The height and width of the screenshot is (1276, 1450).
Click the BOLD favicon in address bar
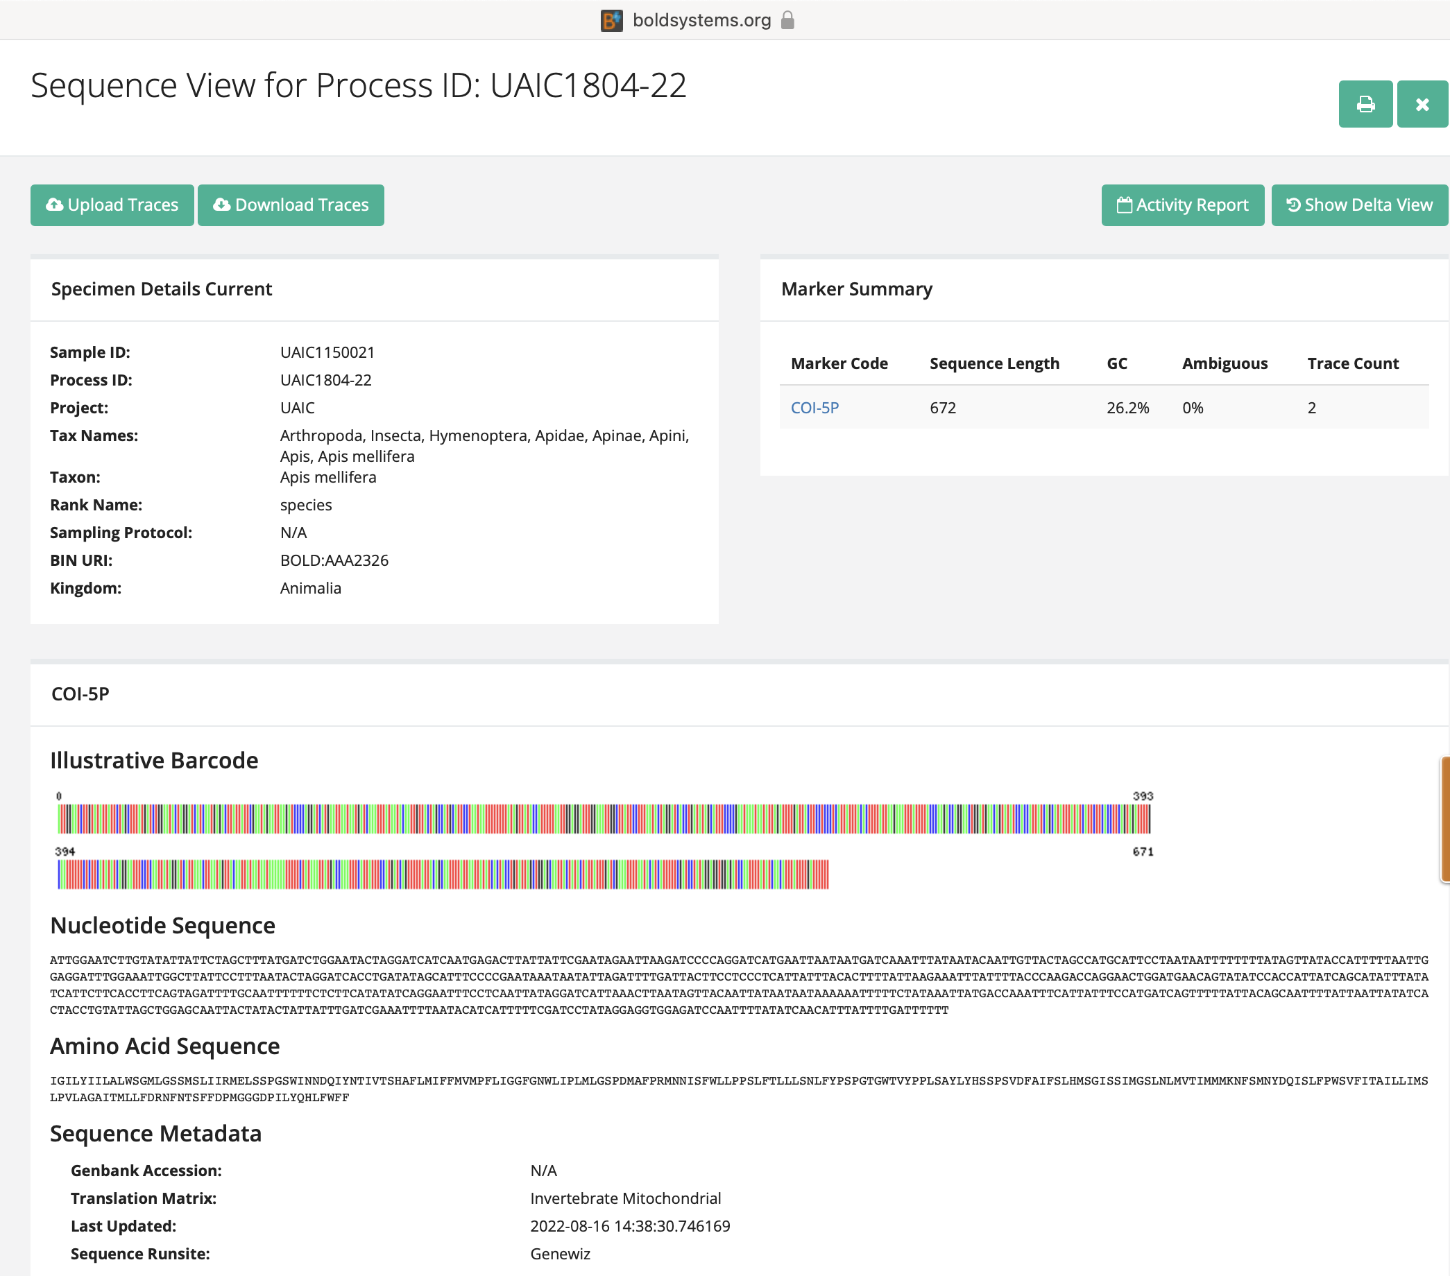click(x=611, y=20)
